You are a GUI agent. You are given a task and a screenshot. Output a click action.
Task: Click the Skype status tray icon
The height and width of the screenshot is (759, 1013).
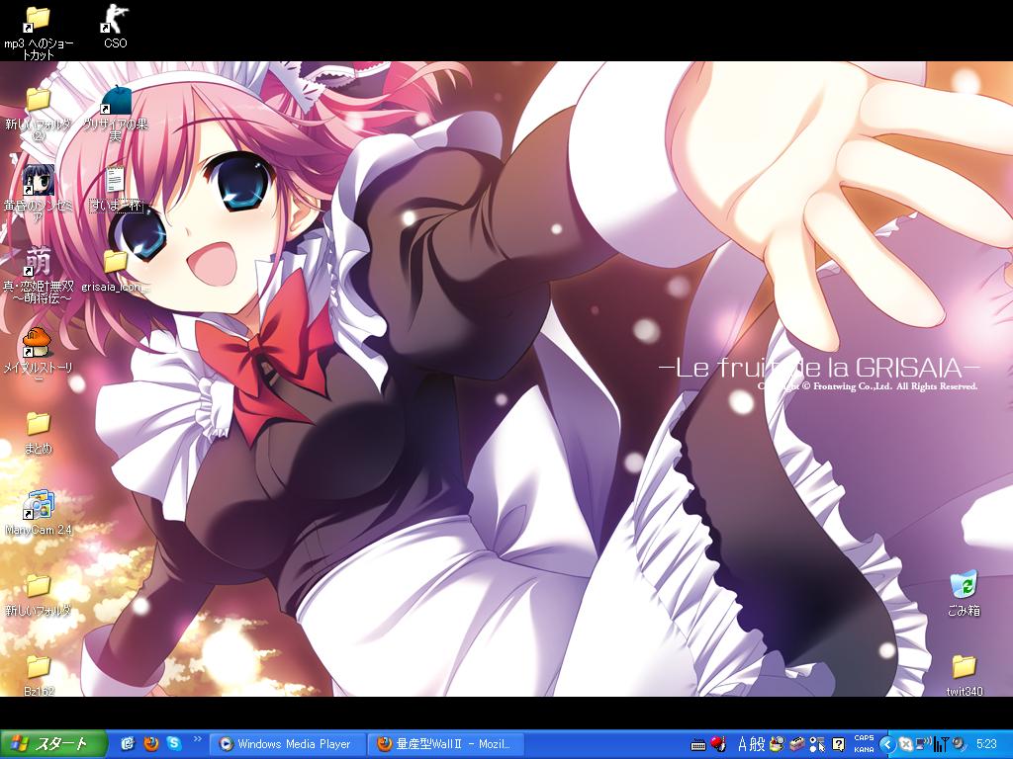906,745
